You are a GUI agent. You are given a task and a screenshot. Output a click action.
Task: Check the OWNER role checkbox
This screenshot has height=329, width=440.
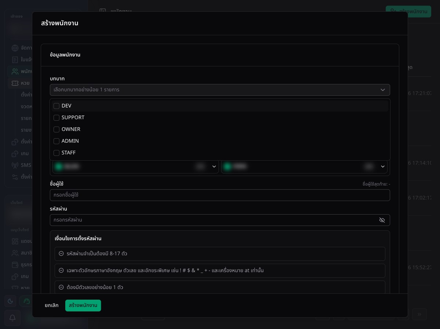point(56,129)
